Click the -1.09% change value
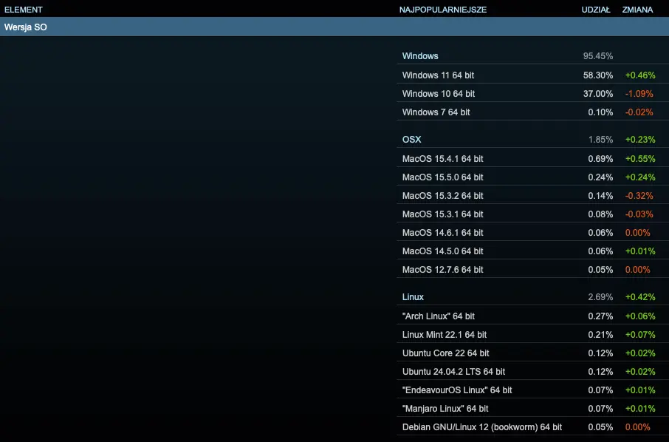The image size is (669, 442). click(x=639, y=94)
